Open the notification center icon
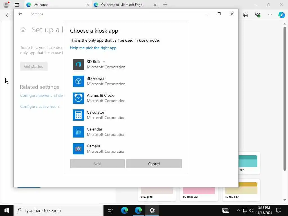Screen dimensions: 288x216 coord(279,210)
